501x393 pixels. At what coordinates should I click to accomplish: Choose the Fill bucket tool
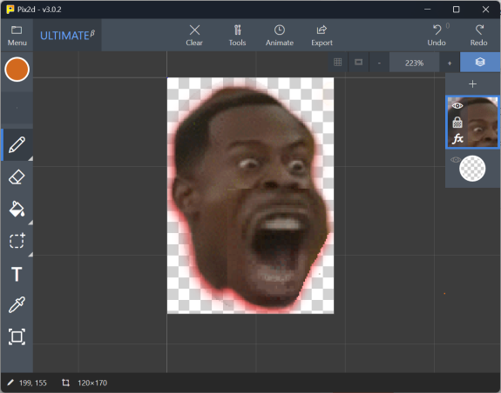pos(17,209)
